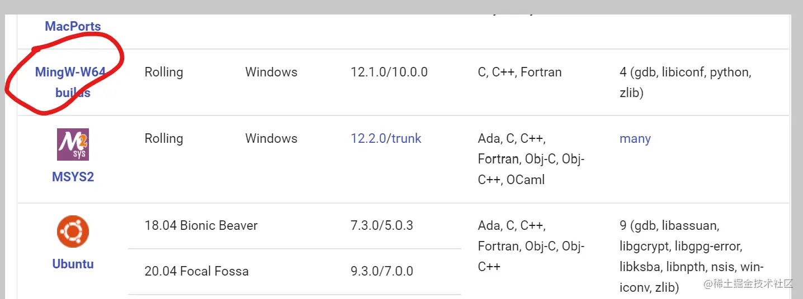
Task: Follow the trunk version link
Action: (x=407, y=138)
